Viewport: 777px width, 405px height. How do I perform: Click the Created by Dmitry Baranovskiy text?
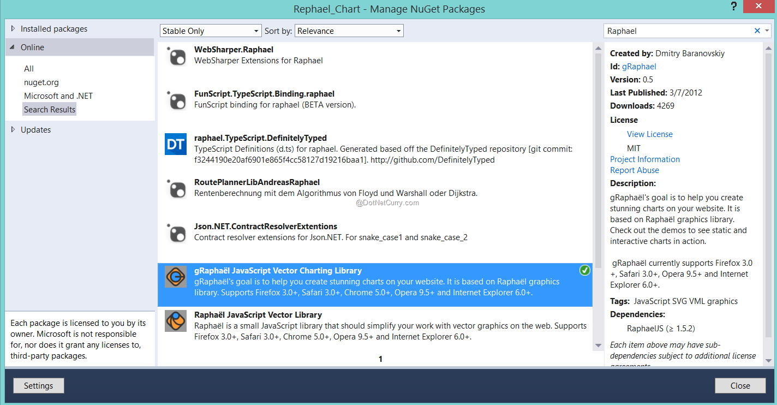pos(667,53)
